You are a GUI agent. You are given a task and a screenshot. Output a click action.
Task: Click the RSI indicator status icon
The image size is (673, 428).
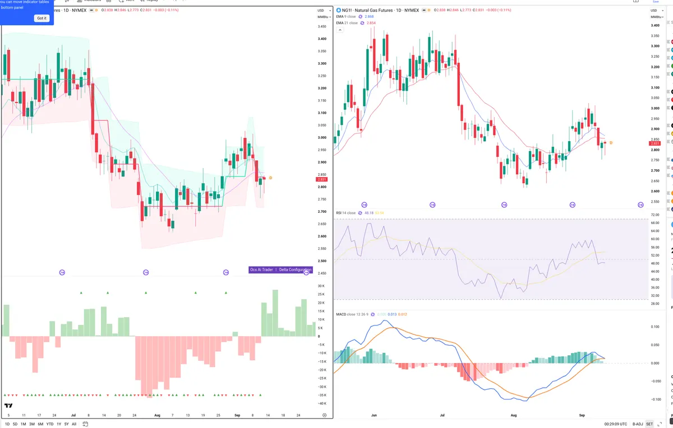click(x=361, y=213)
